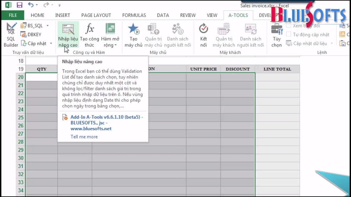Select the QTY column header cell
The image size is (351, 197).
[x=41, y=69]
